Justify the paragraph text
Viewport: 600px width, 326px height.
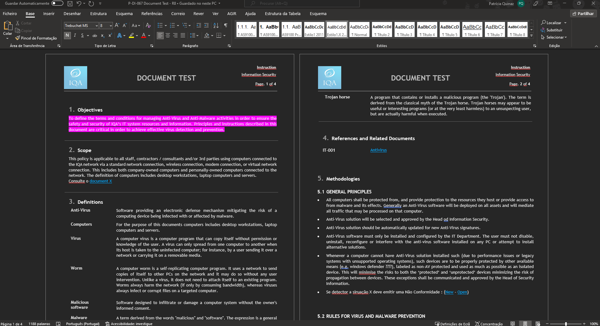pos(183,35)
